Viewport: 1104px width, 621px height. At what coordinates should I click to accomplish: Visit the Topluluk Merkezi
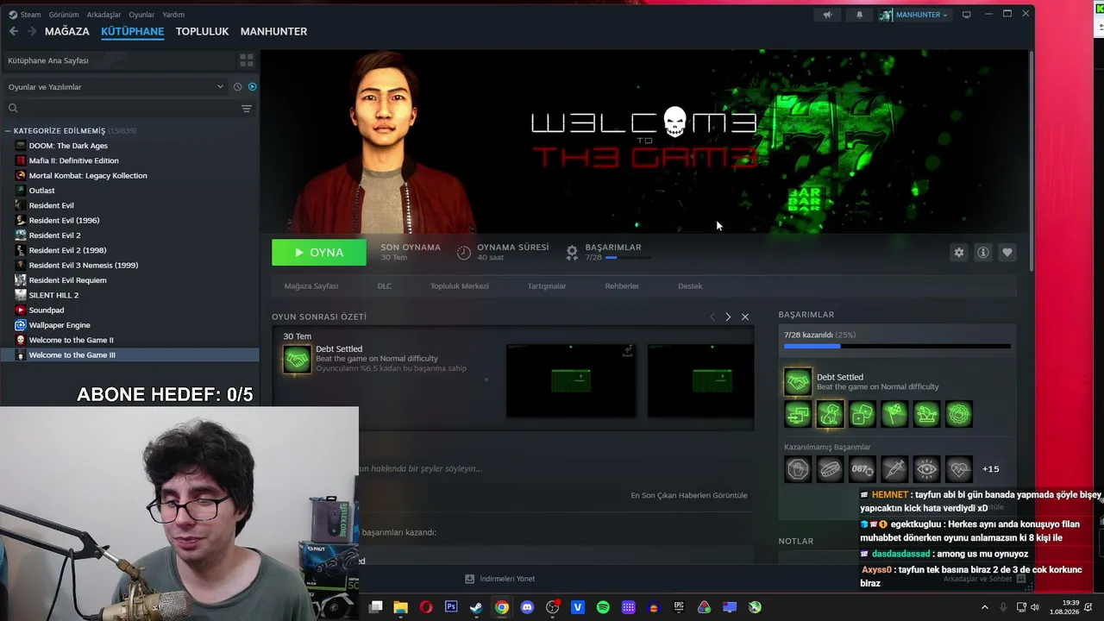pyautogui.click(x=460, y=286)
